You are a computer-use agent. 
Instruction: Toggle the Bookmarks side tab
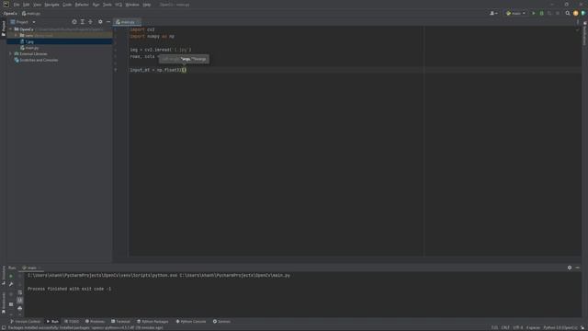4,303
